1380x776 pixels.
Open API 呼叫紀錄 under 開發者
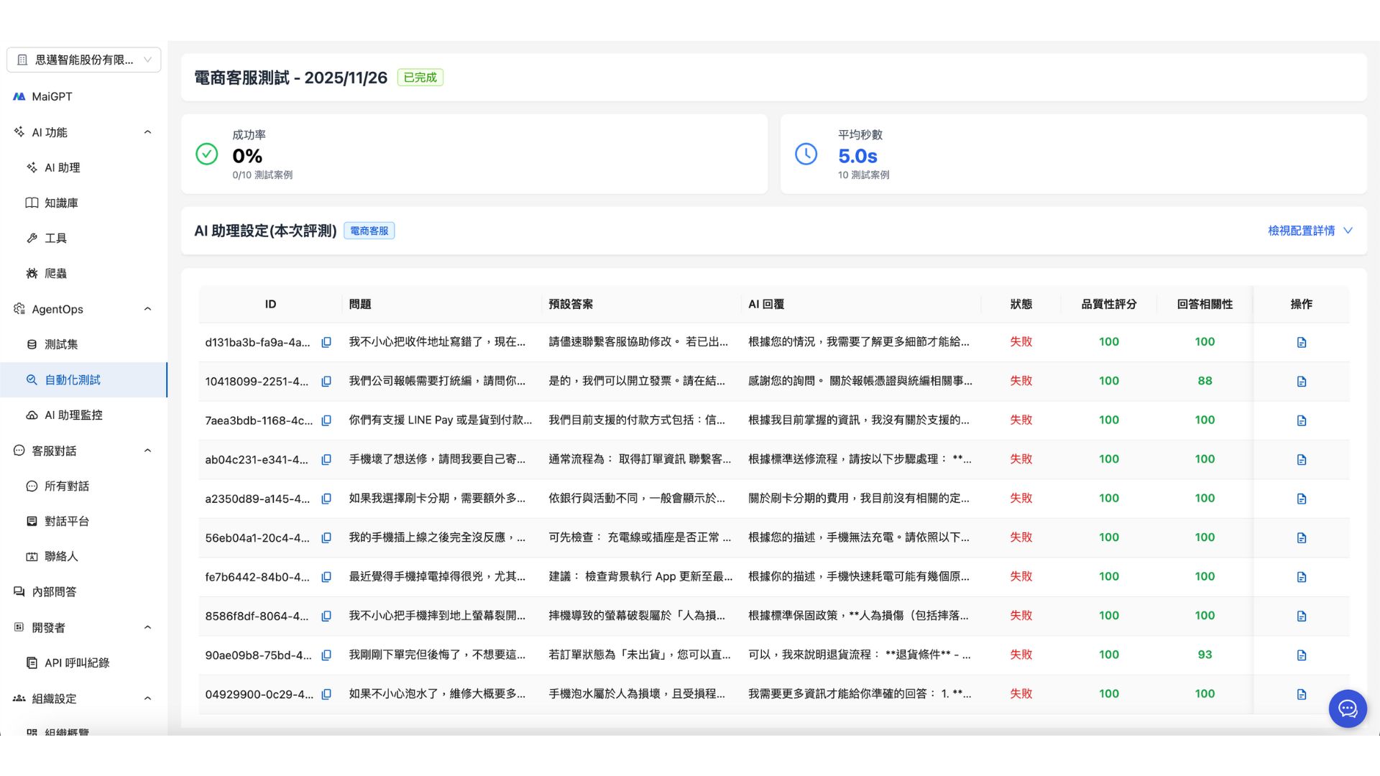click(x=77, y=662)
